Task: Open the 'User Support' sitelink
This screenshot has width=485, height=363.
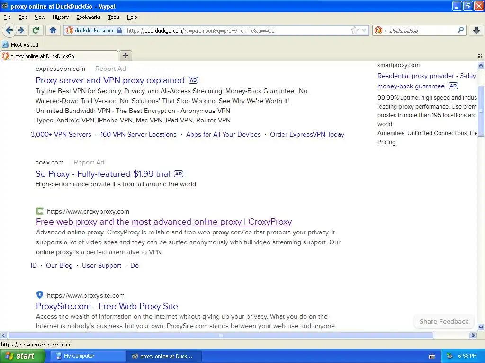Action: 101,266
